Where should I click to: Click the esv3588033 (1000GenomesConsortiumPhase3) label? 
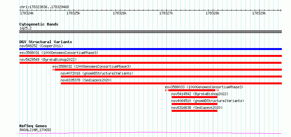204,87
